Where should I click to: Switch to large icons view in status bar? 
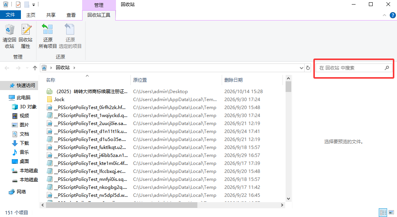(x=391, y=212)
